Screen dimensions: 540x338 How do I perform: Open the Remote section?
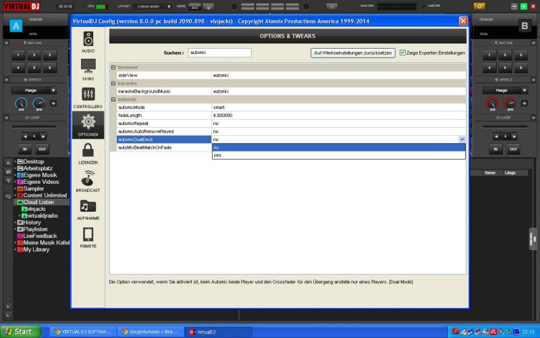click(x=88, y=237)
